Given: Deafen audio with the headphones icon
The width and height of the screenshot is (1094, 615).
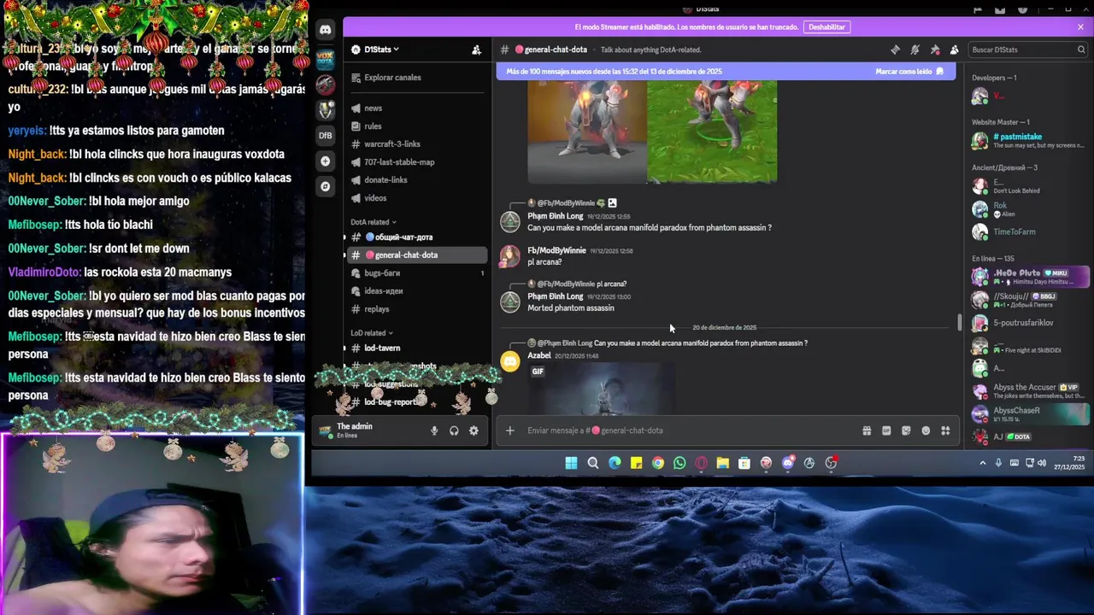Looking at the screenshot, I should click(454, 430).
